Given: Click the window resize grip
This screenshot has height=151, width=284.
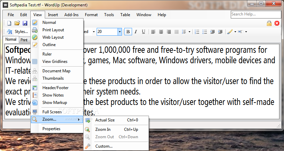Looking at the screenshot, I should (x=279, y=126).
